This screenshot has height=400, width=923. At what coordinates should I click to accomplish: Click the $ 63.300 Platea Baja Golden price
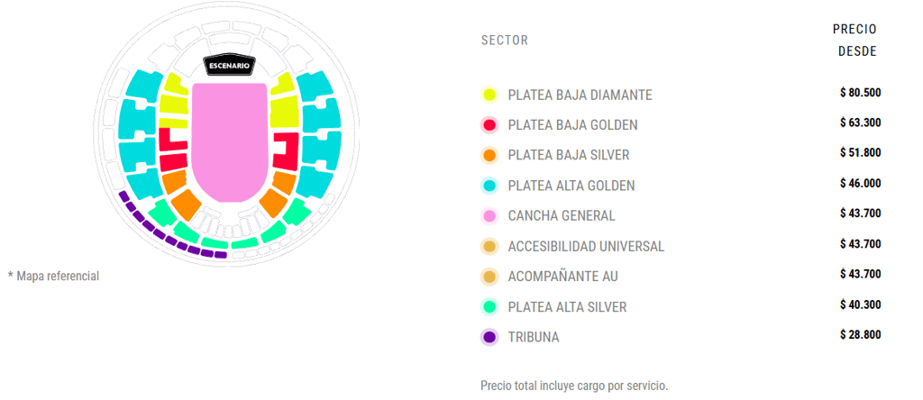pyautogui.click(x=860, y=123)
